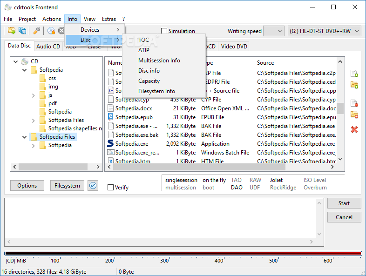Click the pdf folder icon
The height and width of the screenshot is (276, 366).
[42, 103]
